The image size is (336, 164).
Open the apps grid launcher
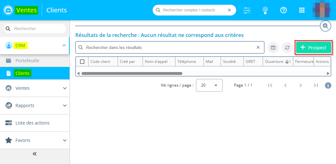(x=302, y=10)
